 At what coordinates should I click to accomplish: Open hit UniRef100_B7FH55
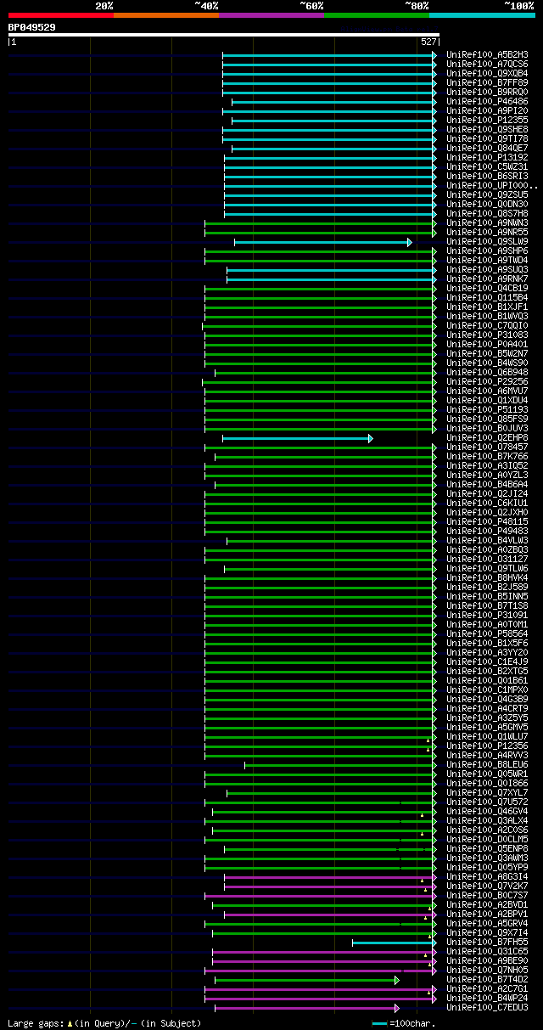tap(487, 942)
